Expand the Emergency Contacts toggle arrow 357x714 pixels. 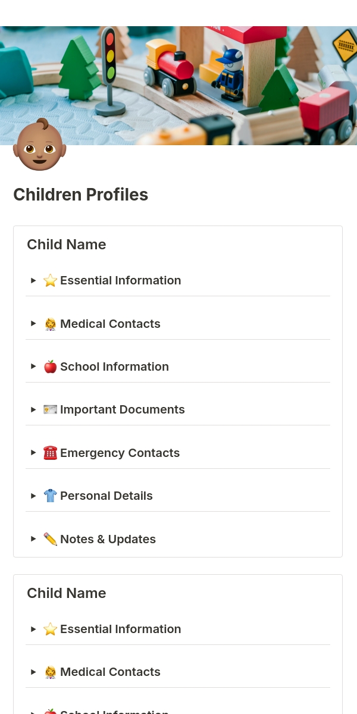point(33,453)
